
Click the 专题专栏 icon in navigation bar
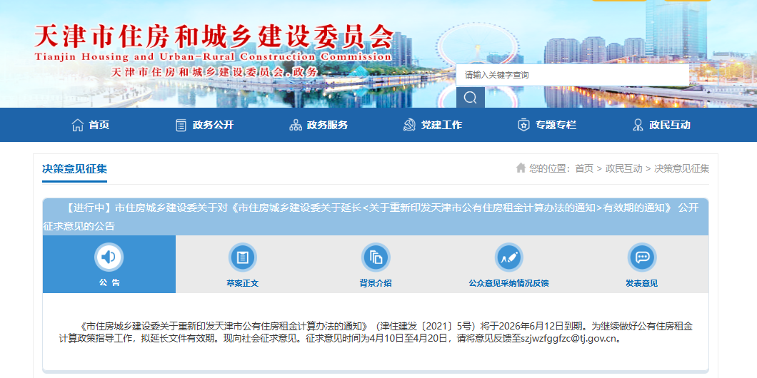click(x=523, y=125)
